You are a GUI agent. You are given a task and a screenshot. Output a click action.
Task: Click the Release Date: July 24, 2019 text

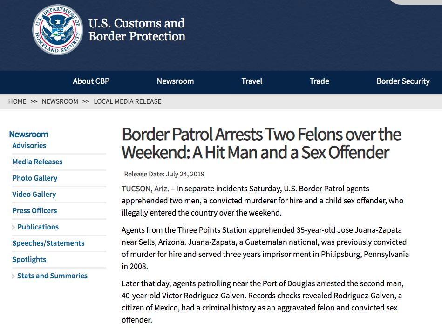pyautogui.click(x=164, y=174)
